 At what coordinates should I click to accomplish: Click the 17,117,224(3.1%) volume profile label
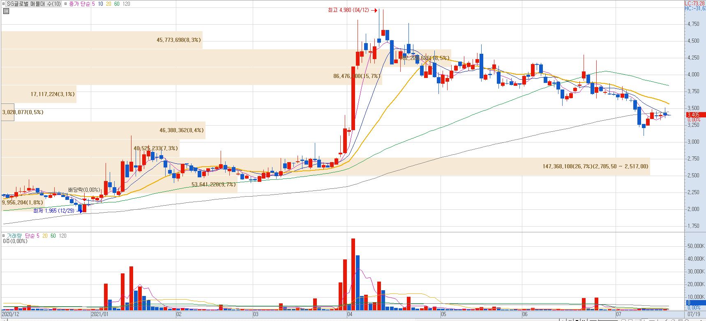pos(53,94)
